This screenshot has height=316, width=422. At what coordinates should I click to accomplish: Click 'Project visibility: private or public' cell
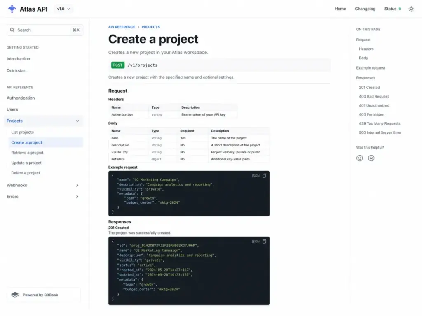[235, 152]
